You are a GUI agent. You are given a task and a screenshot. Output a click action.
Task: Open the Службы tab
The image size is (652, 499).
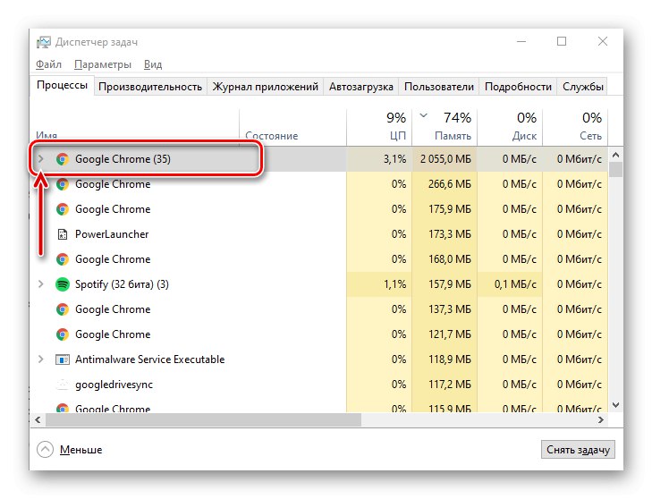(582, 87)
